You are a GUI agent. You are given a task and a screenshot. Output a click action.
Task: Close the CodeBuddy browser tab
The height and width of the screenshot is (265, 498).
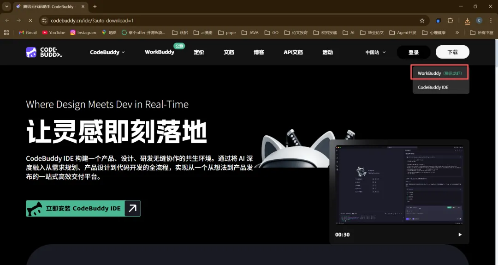[x=83, y=6]
